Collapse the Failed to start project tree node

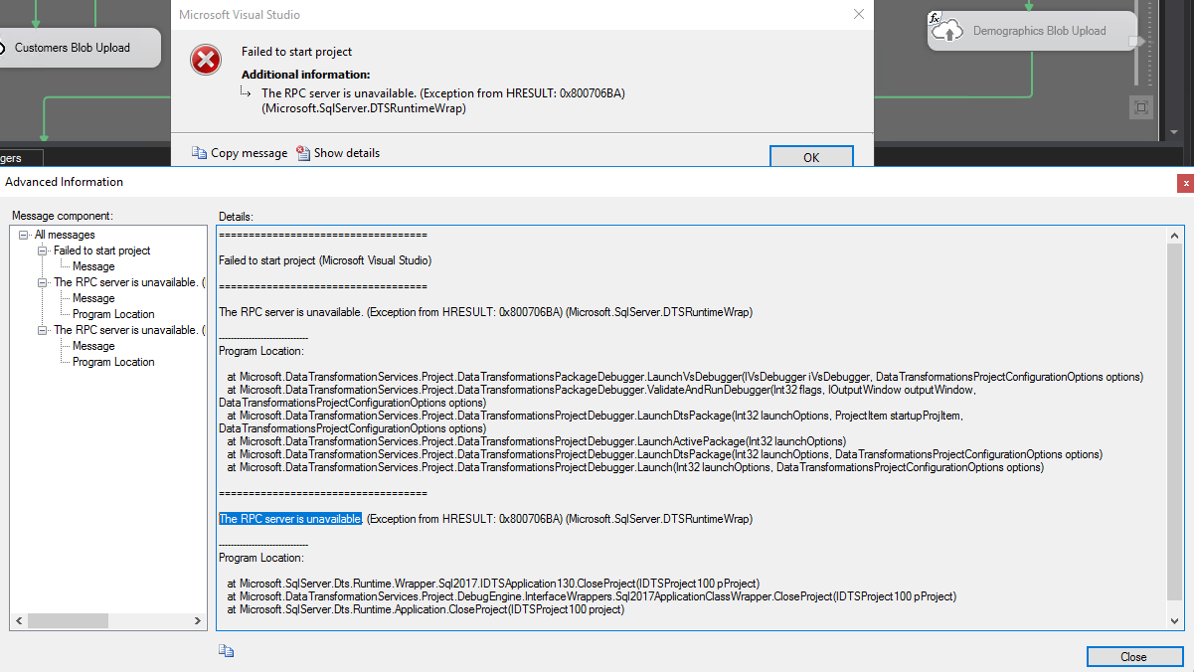pyautogui.click(x=43, y=251)
